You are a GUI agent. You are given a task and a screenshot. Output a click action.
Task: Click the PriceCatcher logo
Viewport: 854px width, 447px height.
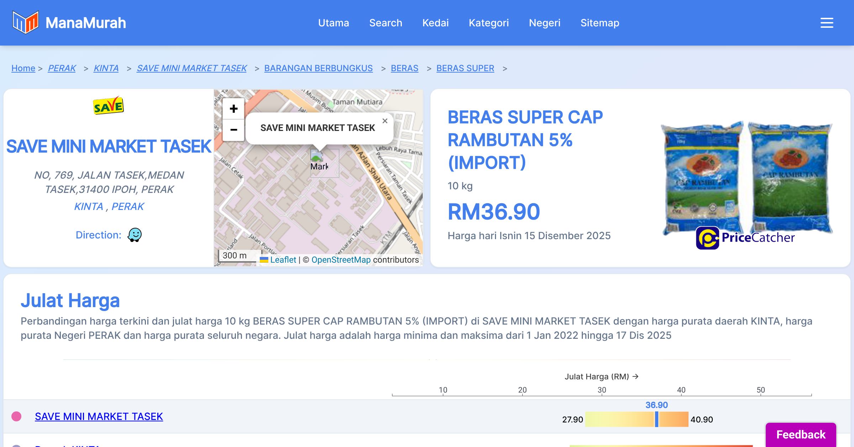click(745, 238)
